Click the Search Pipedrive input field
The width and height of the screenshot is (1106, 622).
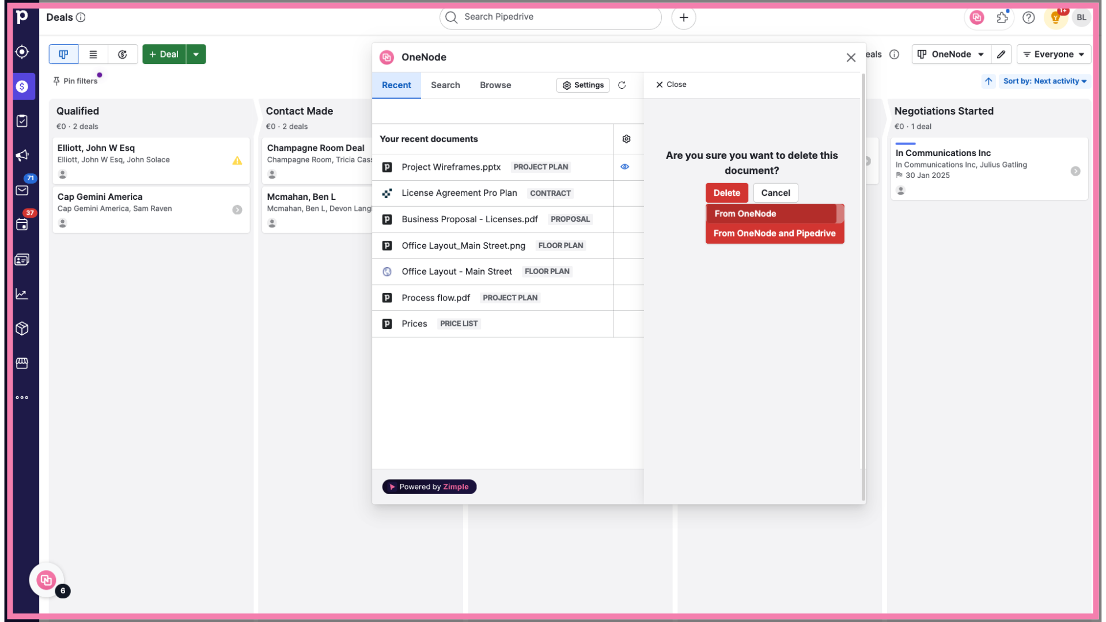pyautogui.click(x=552, y=17)
